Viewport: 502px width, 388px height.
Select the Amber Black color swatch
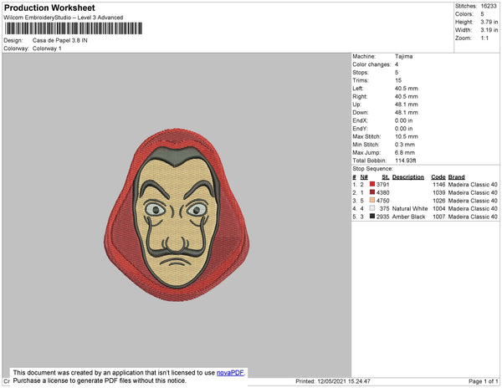click(x=372, y=217)
